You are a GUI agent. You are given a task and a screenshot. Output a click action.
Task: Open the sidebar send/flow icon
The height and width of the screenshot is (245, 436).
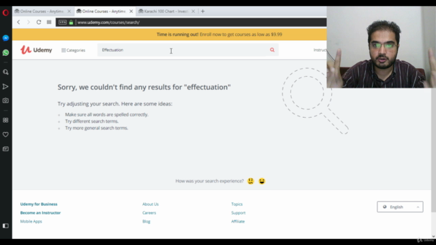(5, 86)
